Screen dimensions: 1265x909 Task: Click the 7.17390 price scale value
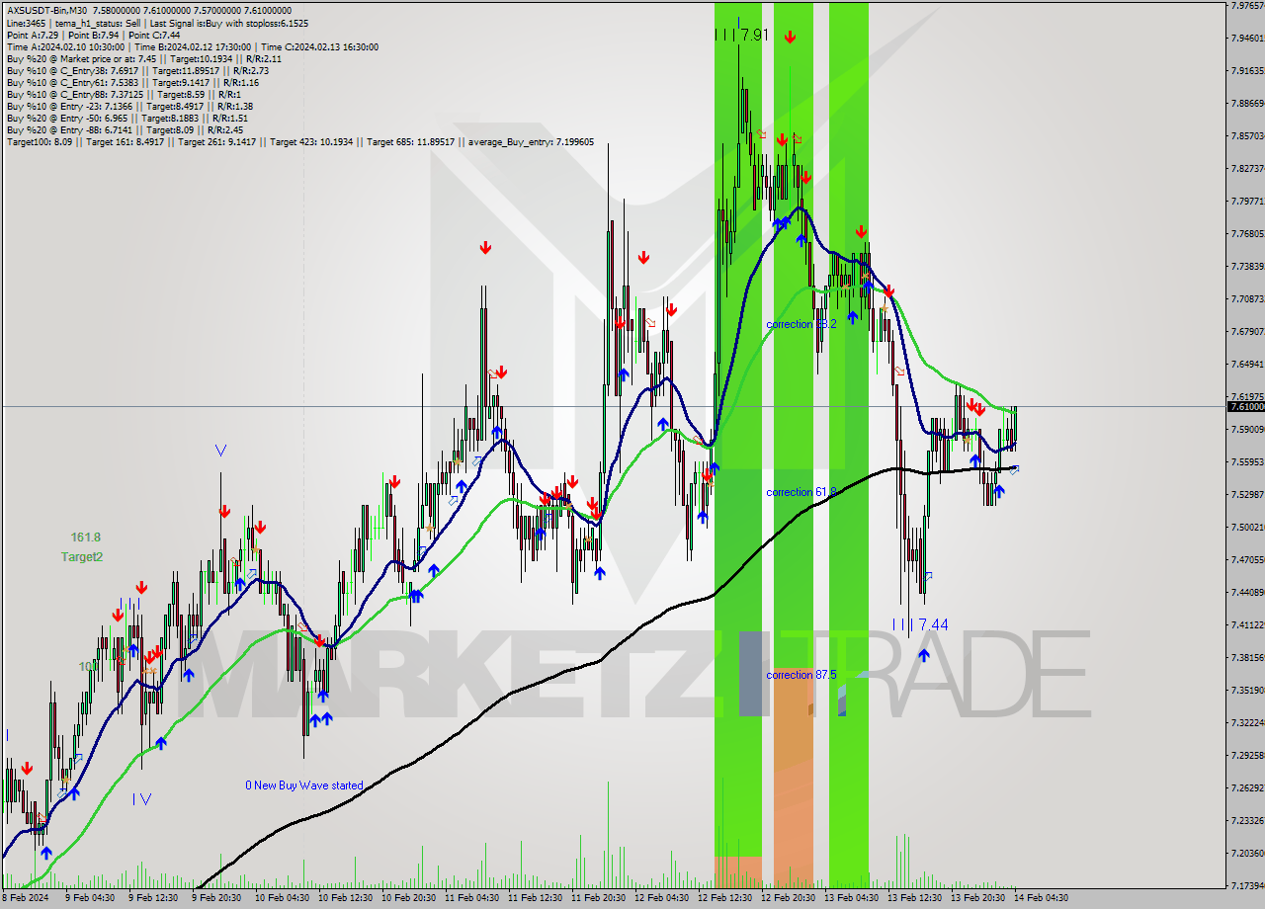tap(1246, 885)
